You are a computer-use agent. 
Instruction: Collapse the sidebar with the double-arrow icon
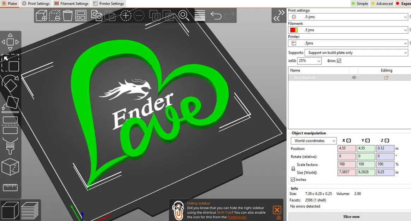[279, 16]
